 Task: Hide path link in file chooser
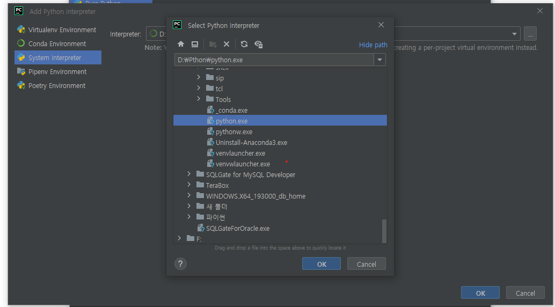coord(373,45)
